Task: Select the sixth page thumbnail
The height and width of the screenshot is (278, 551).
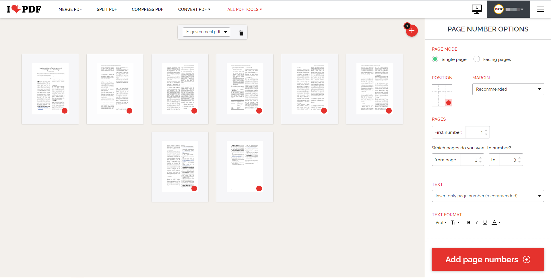Action: point(375,89)
